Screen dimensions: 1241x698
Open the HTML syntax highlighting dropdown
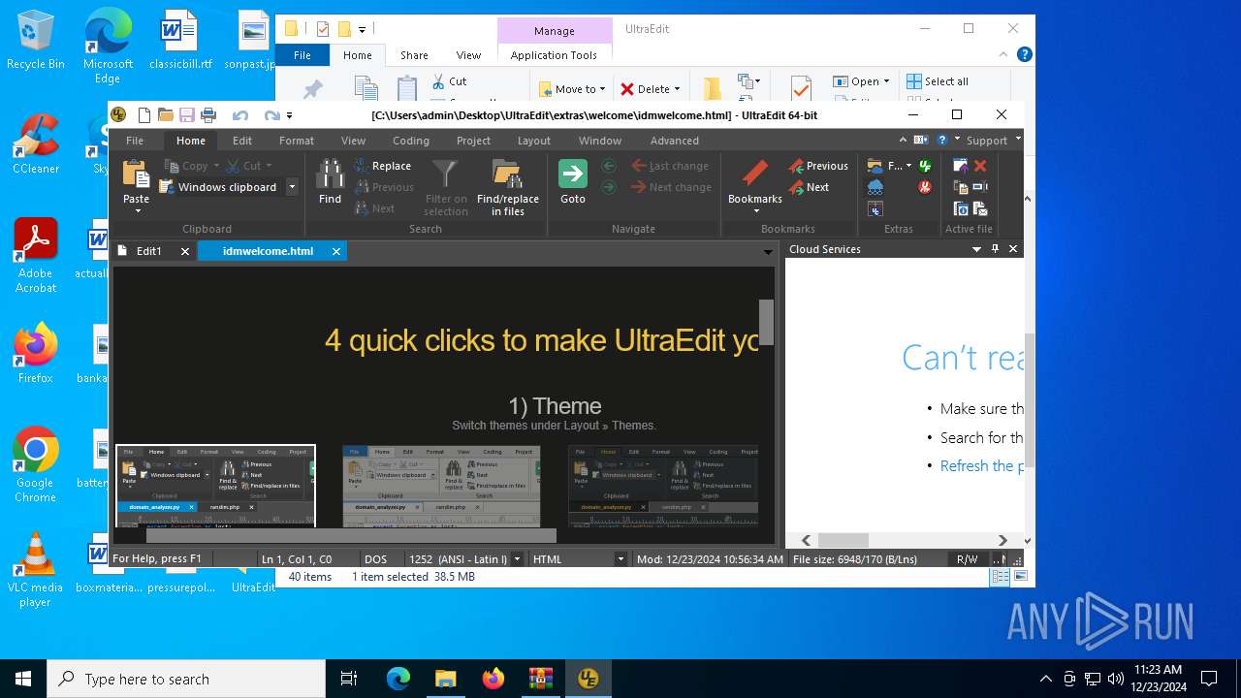pyautogui.click(x=620, y=559)
